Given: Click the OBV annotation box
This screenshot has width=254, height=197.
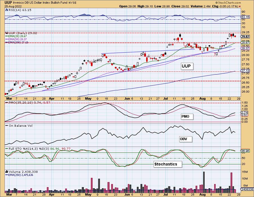Looking at the screenshot, I should point(186,139).
